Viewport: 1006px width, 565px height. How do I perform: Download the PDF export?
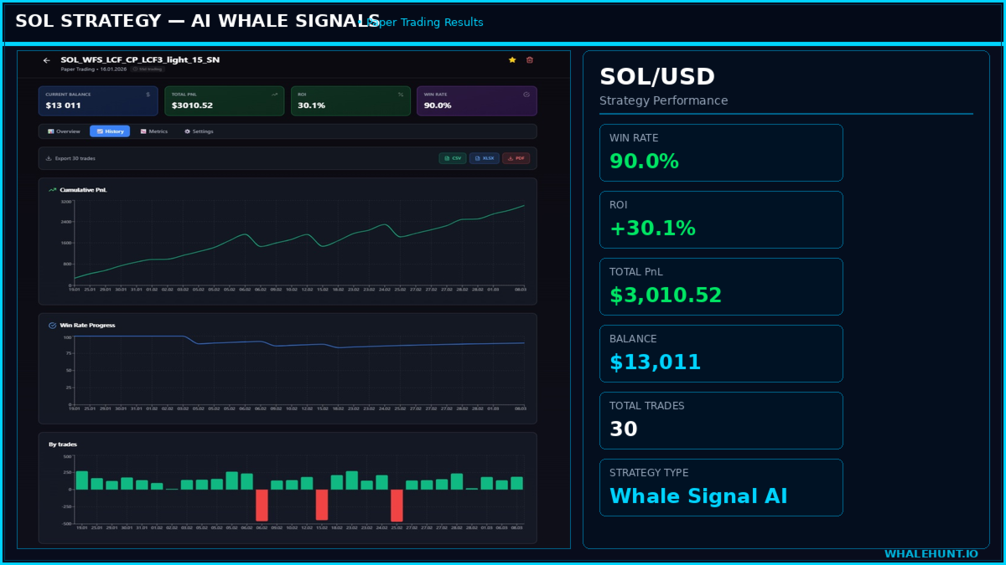coord(516,158)
